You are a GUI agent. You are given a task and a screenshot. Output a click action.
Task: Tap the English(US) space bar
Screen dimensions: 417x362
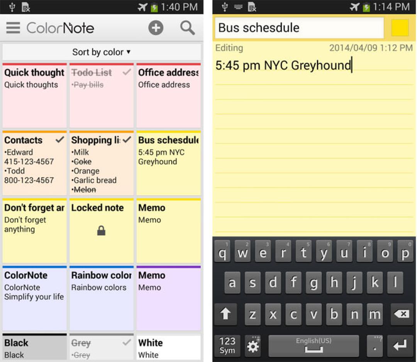314,346
